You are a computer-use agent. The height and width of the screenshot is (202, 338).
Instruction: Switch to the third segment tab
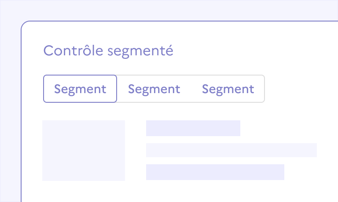[x=228, y=89]
